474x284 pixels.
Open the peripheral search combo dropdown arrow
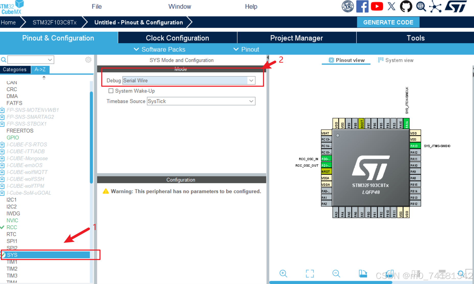coord(50,60)
